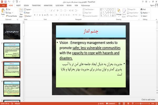
Task: Click "Click to add notes" area
Action: [148, 99]
